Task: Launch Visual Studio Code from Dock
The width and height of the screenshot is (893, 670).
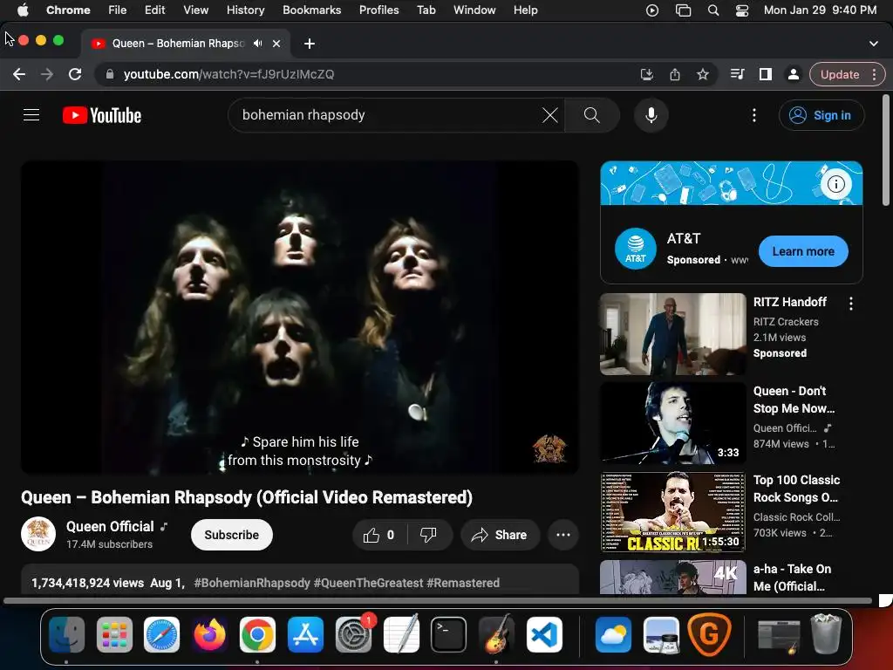Action: tap(544, 634)
